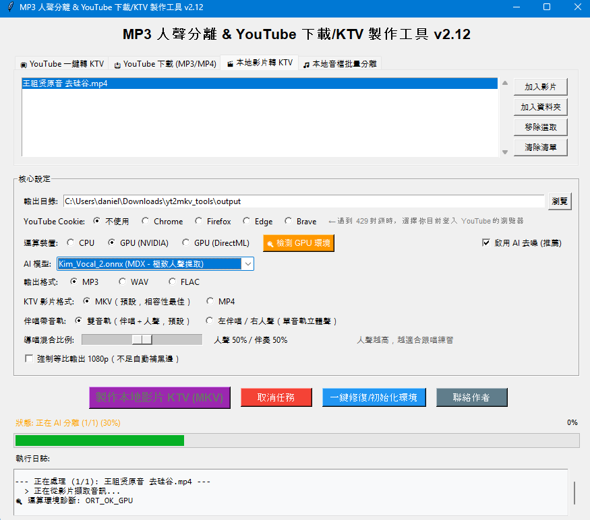Toggle 強制等比輸出 1080p checkbox
The image size is (590, 520).
pos(29,358)
